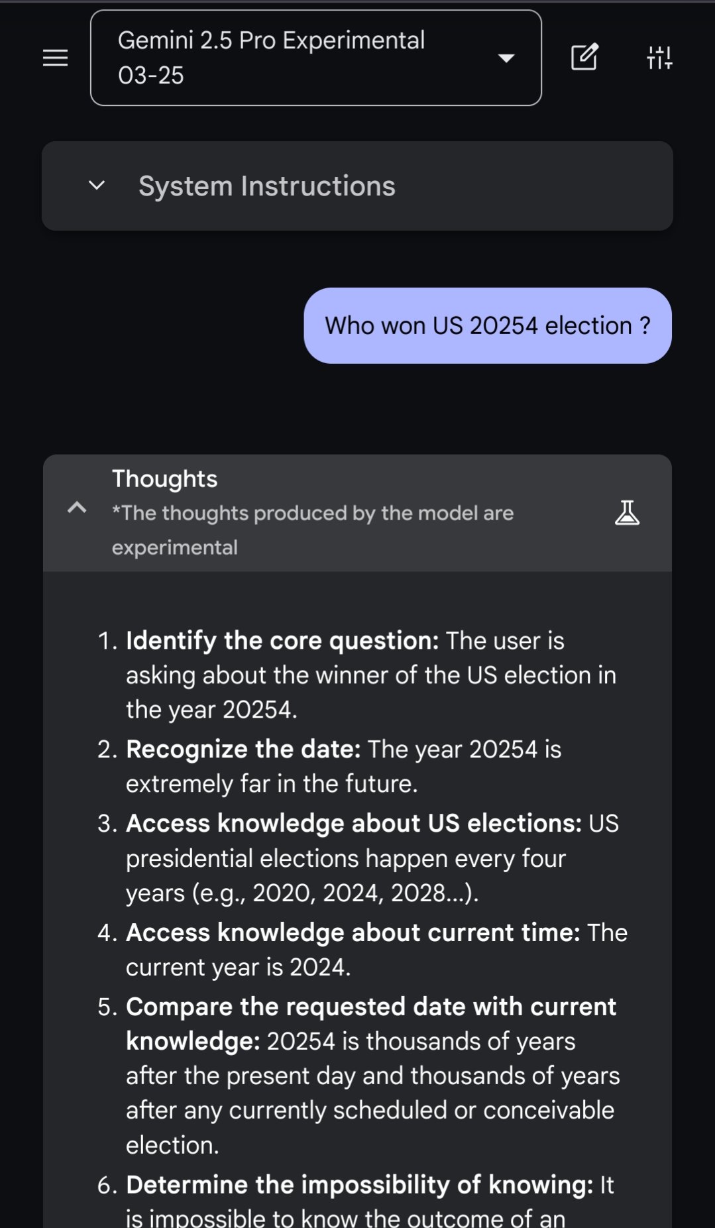
Task: Click 'Access knowledge about US elections' heading
Action: pos(353,824)
